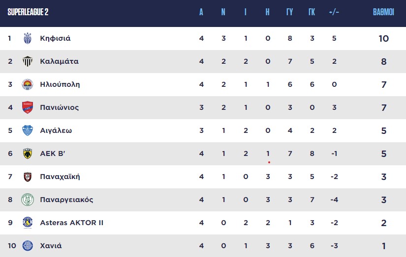The image size is (406, 257).
Task: Select the Χανιά team name
Action: tap(51, 246)
